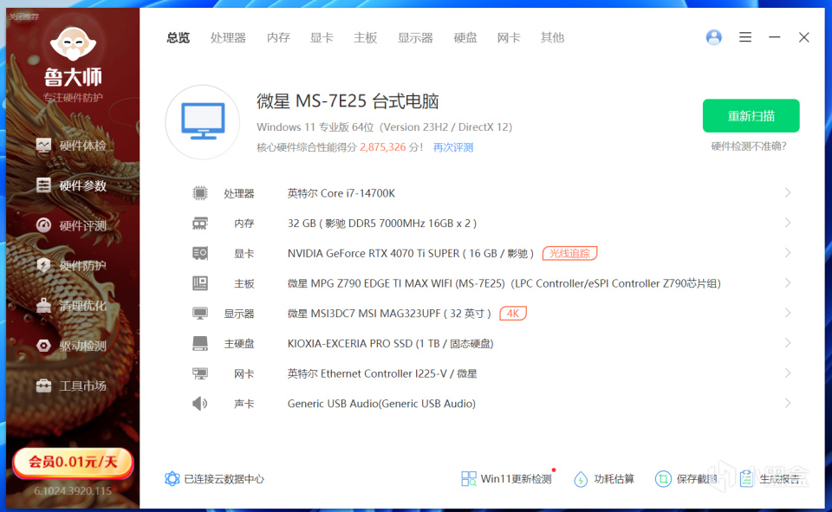Click the green 重新扫描 button

(751, 116)
